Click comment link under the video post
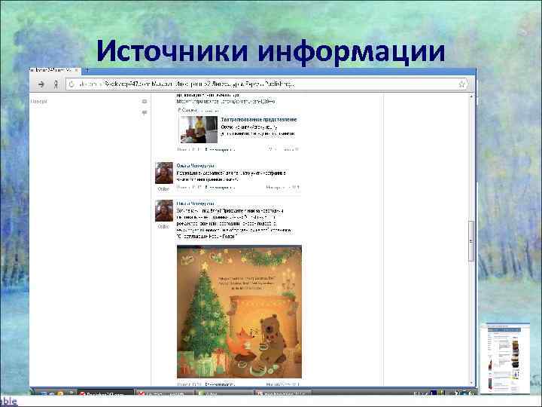Image resolution: width=542 pixels, height=407 pixels. (220, 149)
